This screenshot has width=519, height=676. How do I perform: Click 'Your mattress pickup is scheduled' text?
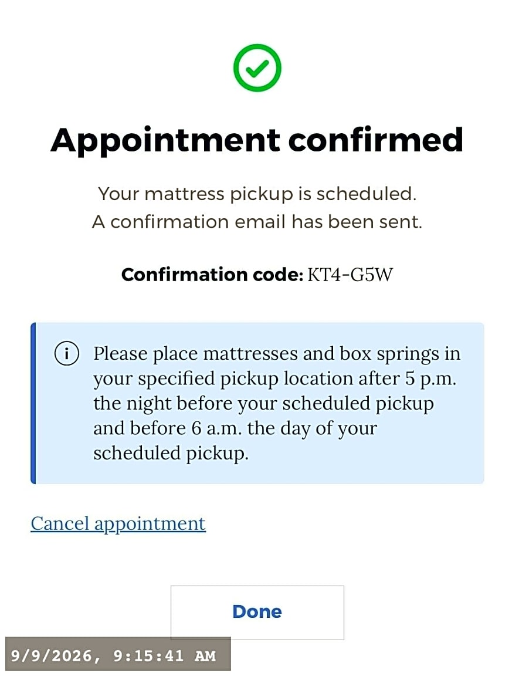click(x=257, y=194)
